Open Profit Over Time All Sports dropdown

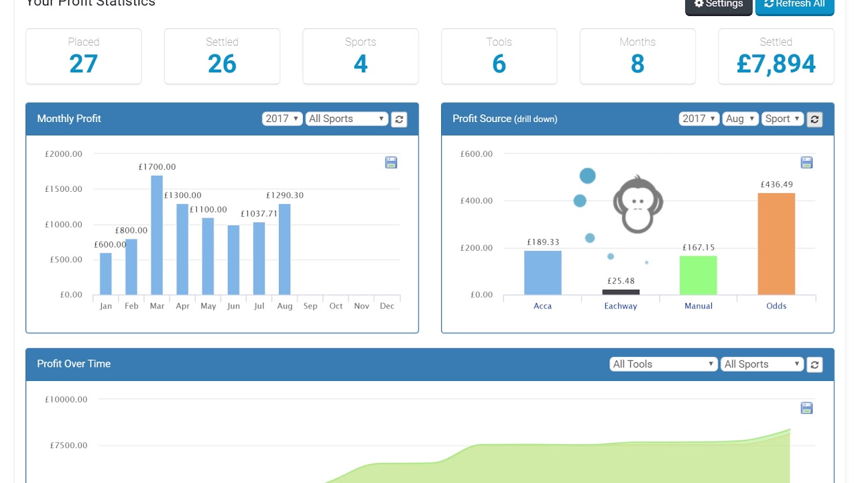click(761, 364)
